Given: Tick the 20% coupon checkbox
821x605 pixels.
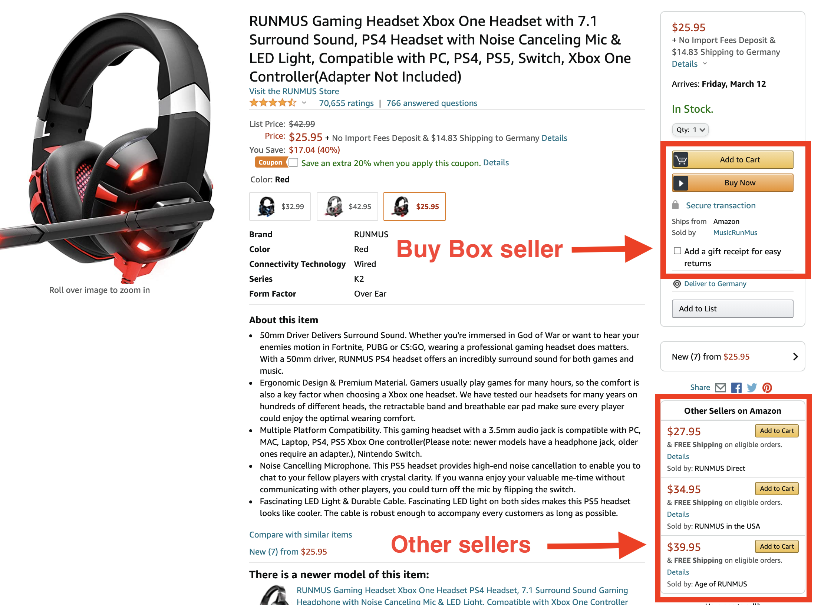Looking at the screenshot, I should pyautogui.click(x=293, y=163).
